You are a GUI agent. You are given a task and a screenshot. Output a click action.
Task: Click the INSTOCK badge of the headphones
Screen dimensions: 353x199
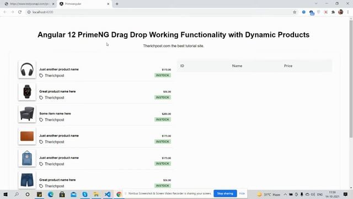(163, 75)
